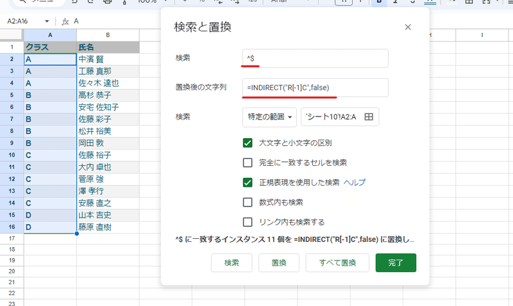The height and width of the screenshot is (306, 513).
Task: Select cell with 山本 吉史
Action: click(x=108, y=215)
